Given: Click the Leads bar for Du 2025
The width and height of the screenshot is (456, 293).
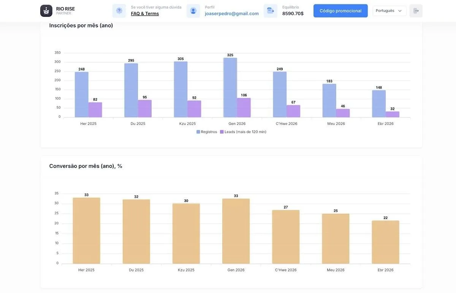Looking at the screenshot, I should 145,109.
